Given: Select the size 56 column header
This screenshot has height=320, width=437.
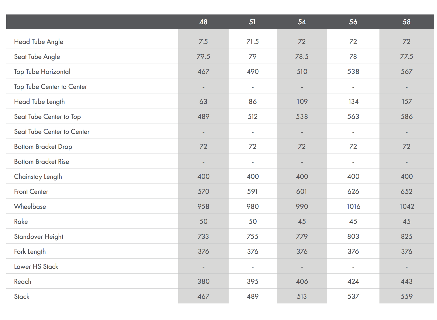Looking at the screenshot, I should [x=353, y=22].
